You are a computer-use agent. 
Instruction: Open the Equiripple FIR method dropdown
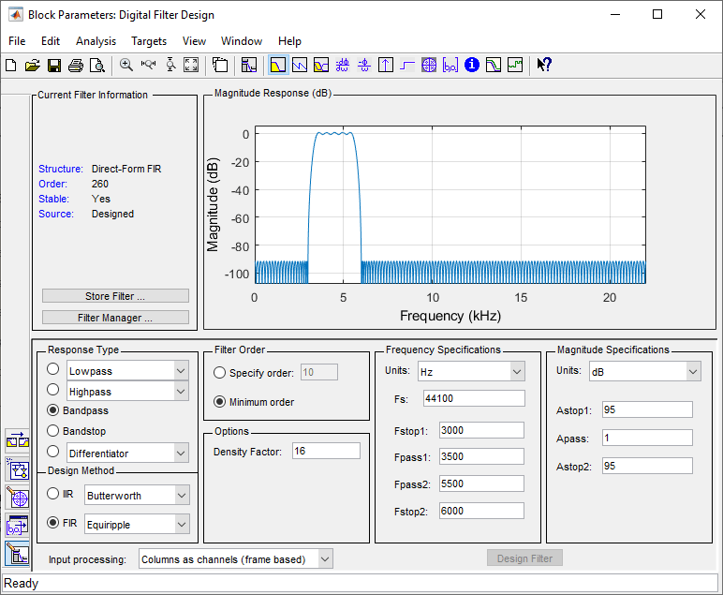181,524
